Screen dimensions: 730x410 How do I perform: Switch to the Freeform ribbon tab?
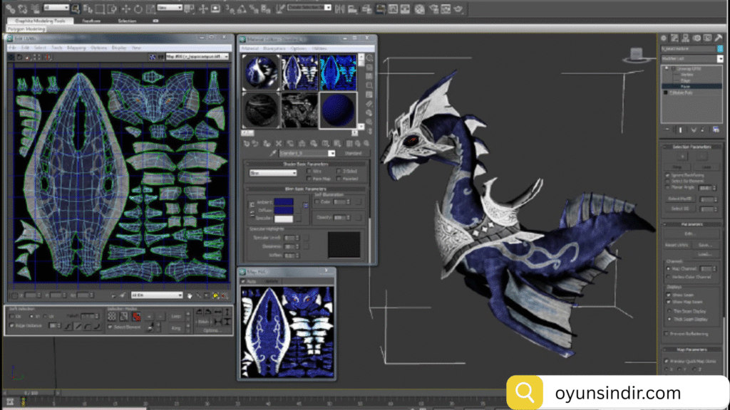coord(91,21)
